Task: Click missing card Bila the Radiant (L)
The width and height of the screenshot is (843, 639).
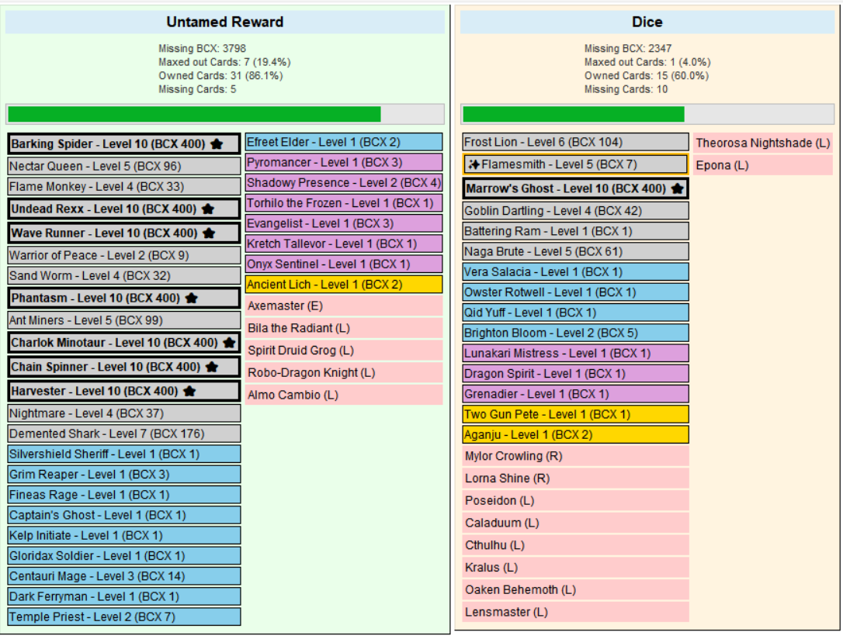Action: (344, 329)
